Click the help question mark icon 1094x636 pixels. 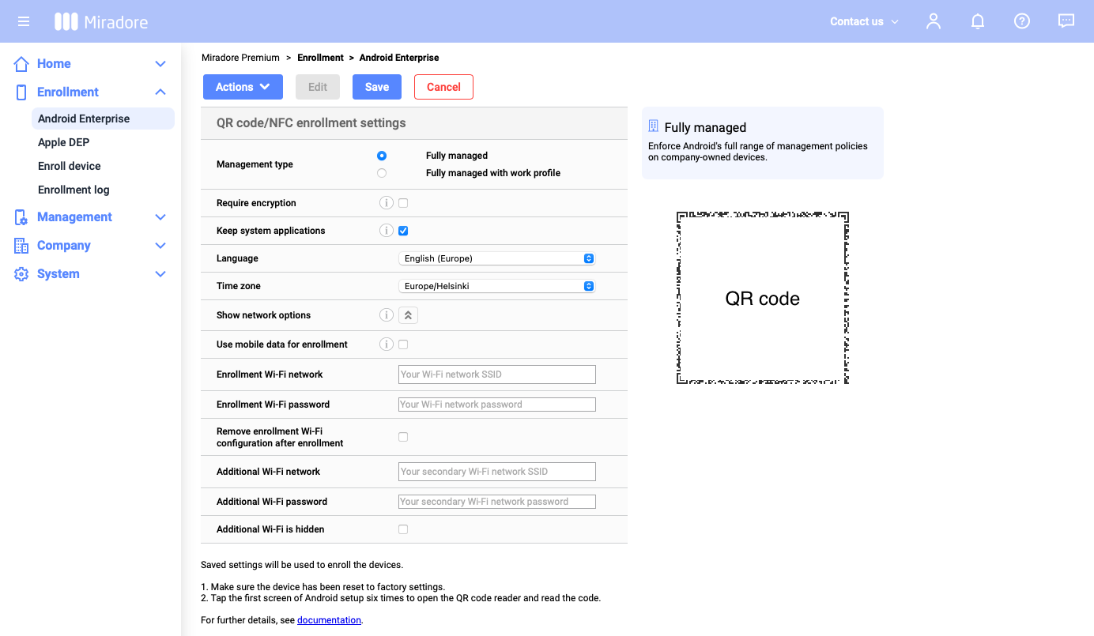[x=1021, y=21]
